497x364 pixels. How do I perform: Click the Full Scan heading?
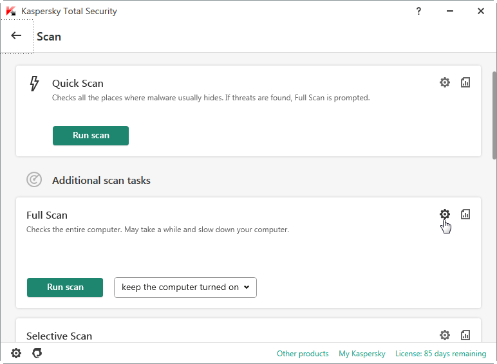tap(47, 215)
